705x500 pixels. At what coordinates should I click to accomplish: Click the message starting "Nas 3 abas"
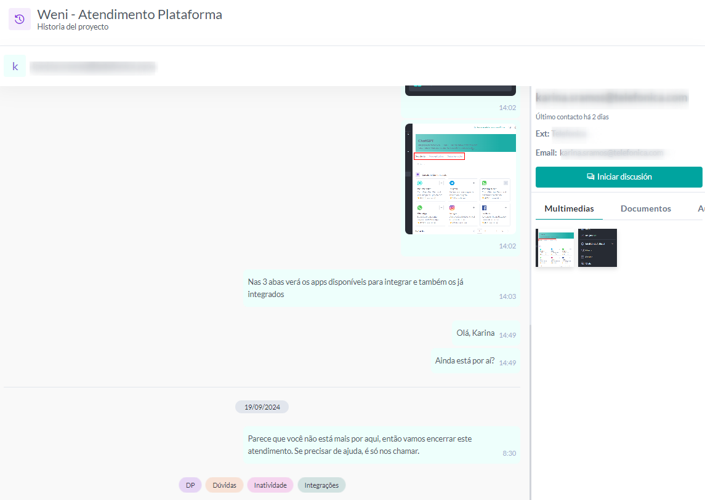369,288
